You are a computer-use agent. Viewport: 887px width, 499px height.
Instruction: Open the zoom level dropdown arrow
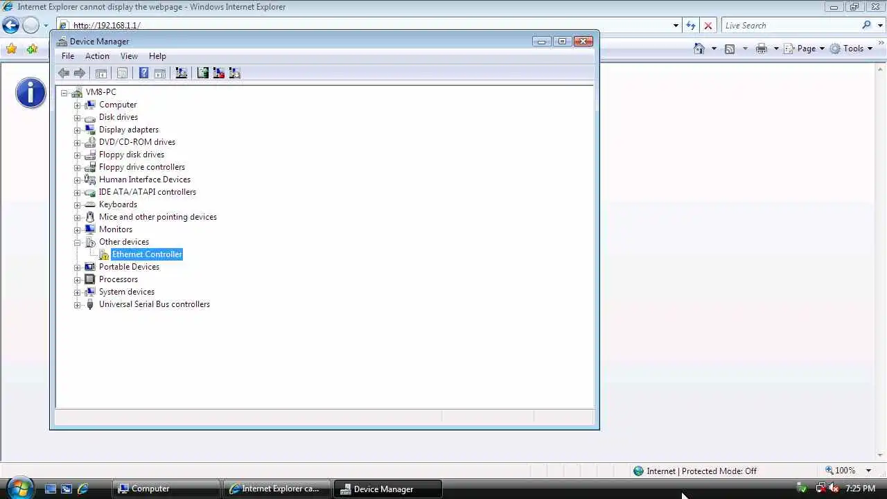click(868, 471)
